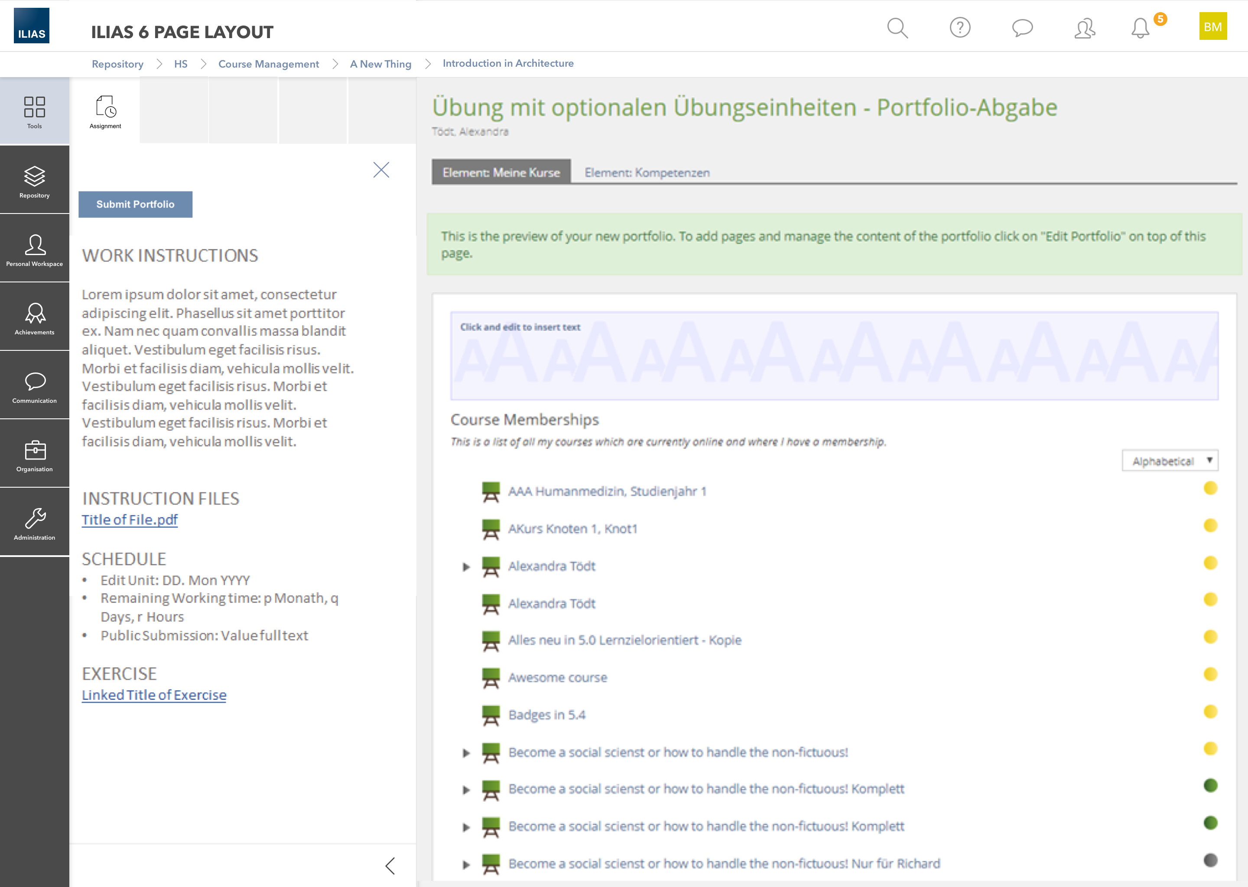Expand the 'Nur für Richard' course entry

click(x=466, y=864)
